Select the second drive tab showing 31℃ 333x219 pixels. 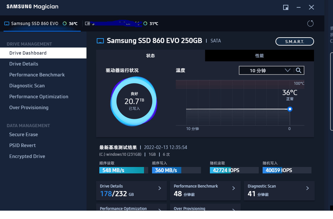coord(122,23)
